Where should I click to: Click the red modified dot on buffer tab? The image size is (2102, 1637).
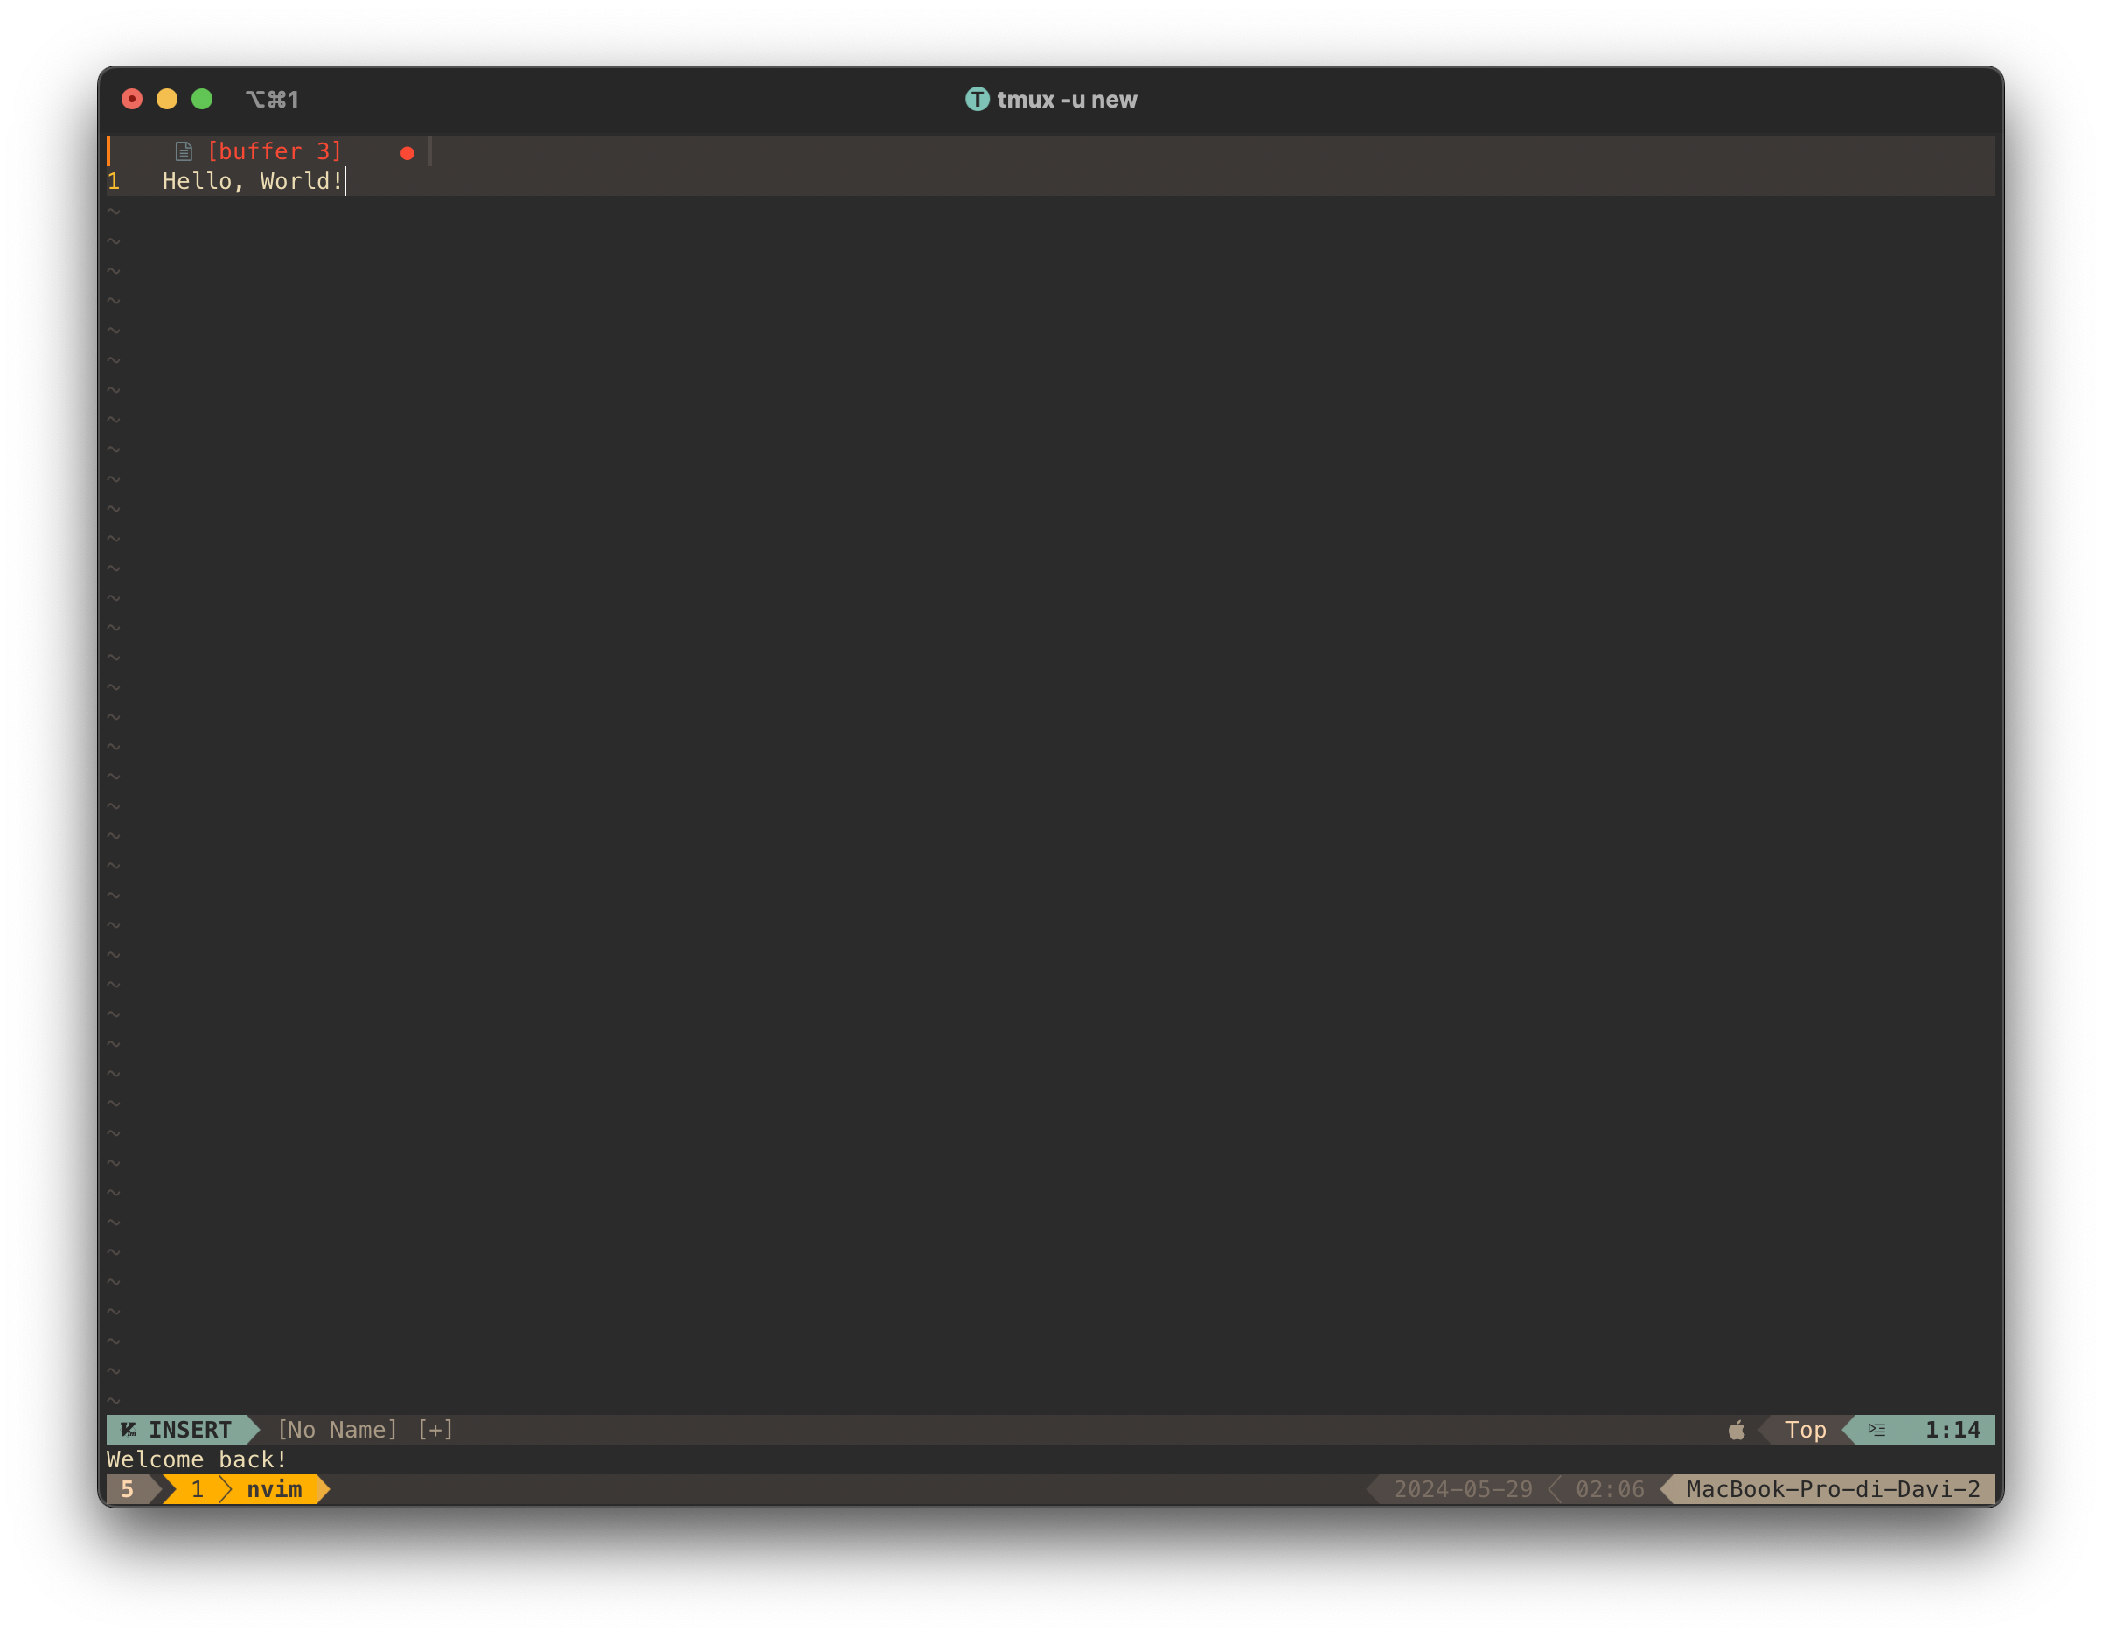click(407, 153)
